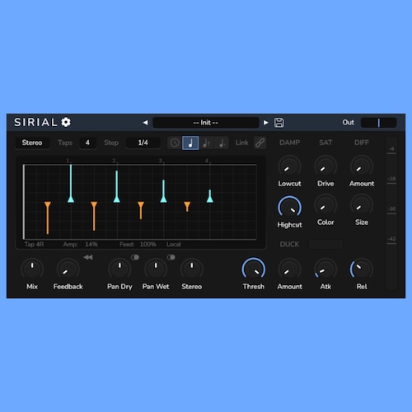This screenshot has width=412, height=412.
Task: Click the Feedback knob
Action: (68, 269)
